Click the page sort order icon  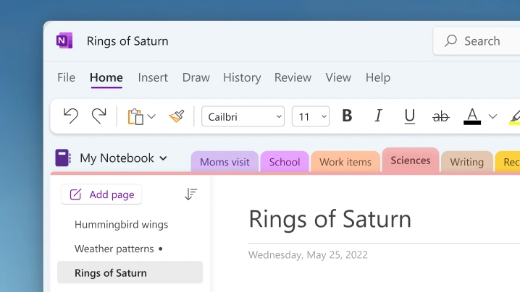(x=190, y=194)
